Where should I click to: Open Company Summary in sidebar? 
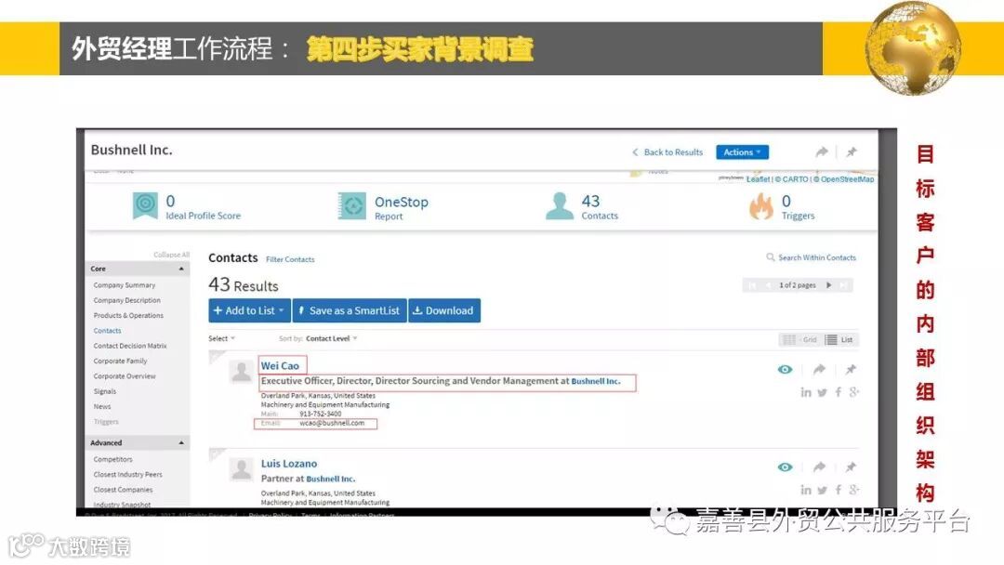click(125, 285)
